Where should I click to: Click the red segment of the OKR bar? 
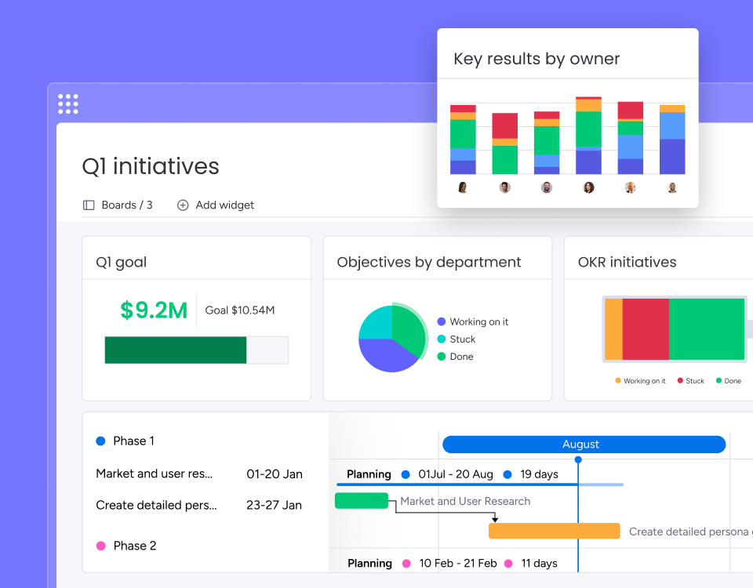click(x=646, y=329)
